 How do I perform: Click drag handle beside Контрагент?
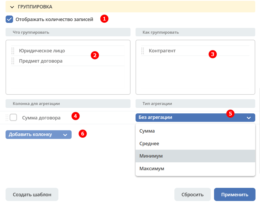143,51
